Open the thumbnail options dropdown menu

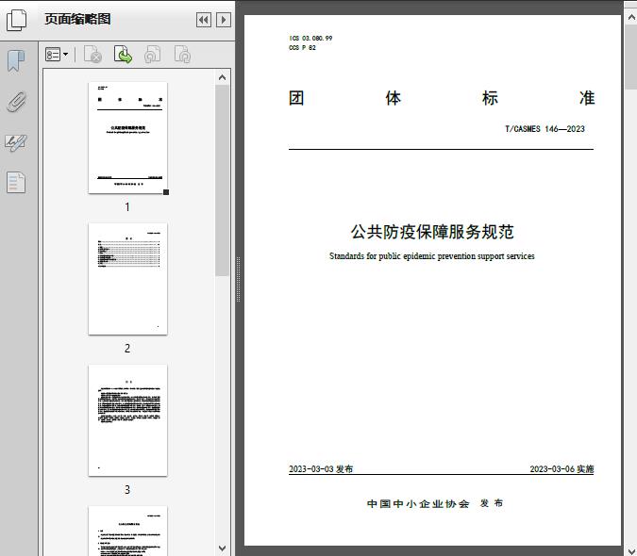[57, 55]
